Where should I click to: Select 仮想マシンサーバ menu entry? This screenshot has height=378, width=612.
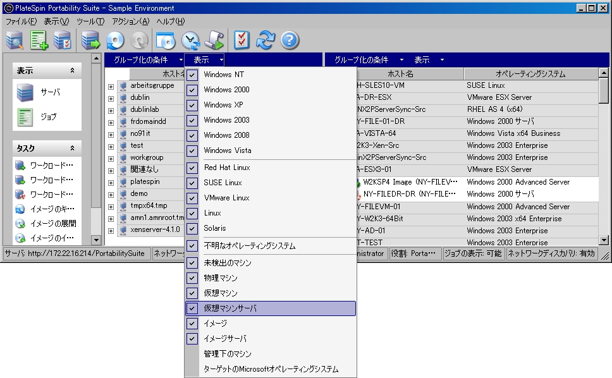[x=271, y=308]
